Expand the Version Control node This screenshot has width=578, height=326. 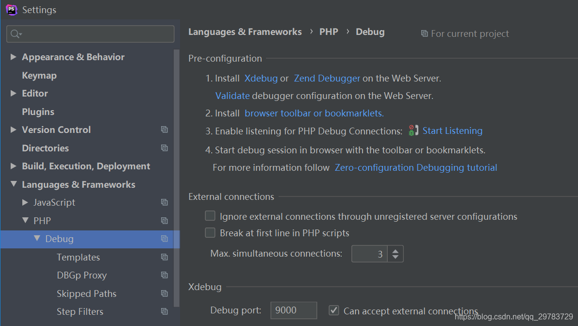tap(13, 130)
